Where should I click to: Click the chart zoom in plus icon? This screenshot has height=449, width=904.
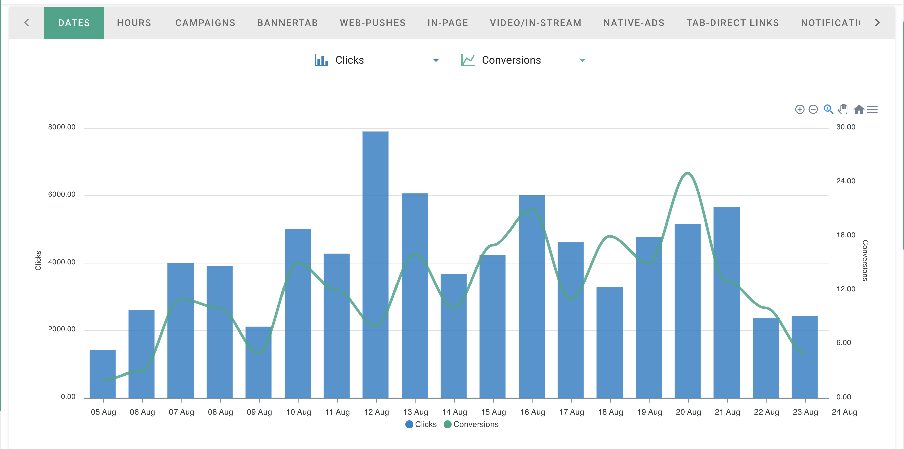pos(799,110)
